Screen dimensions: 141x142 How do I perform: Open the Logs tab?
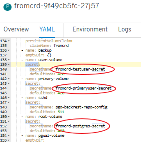click(125, 29)
